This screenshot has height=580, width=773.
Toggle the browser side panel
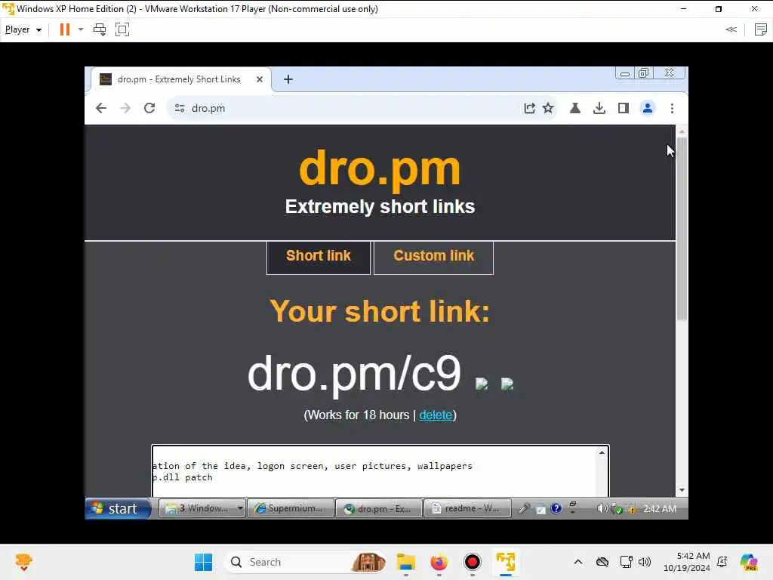pos(623,108)
